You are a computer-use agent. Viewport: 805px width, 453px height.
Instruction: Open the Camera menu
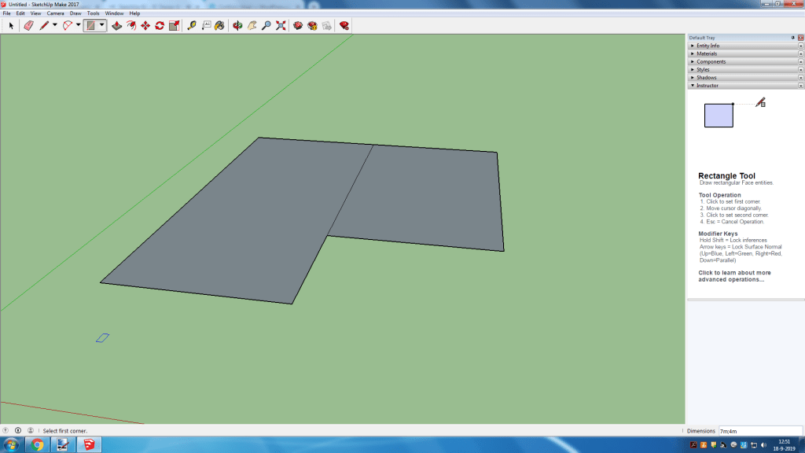pos(55,13)
